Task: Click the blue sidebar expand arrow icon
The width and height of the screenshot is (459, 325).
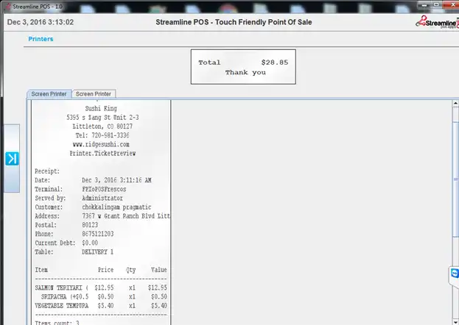Action: pyautogui.click(x=12, y=159)
